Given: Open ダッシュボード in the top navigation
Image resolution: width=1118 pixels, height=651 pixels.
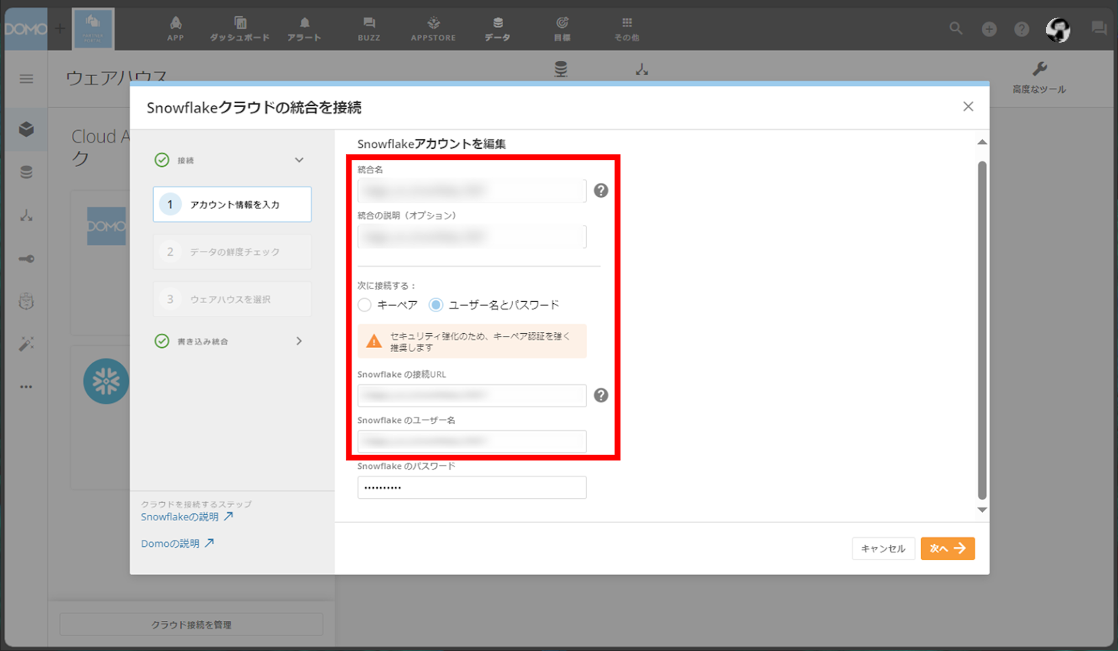Looking at the screenshot, I should click(x=240, y=28).
